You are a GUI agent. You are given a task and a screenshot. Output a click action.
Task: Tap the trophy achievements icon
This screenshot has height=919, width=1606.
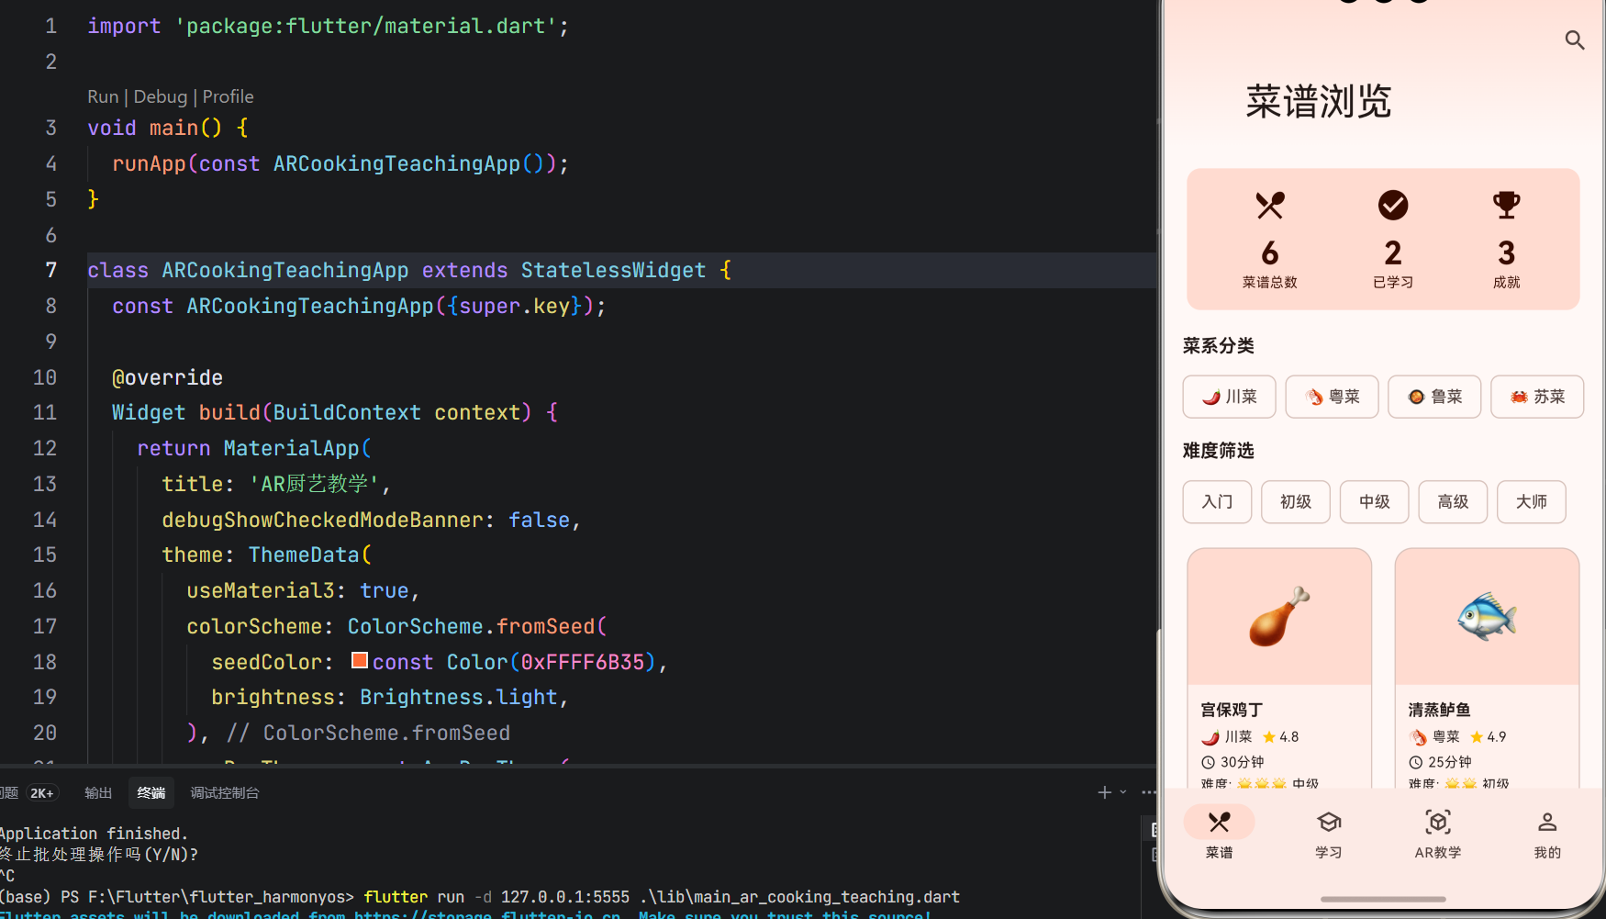1507,205
